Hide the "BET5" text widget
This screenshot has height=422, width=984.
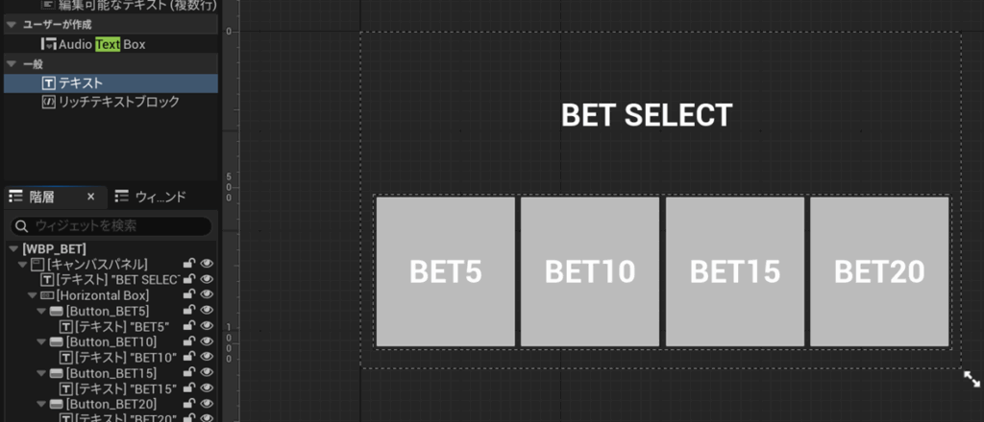[x=206, y=327]
